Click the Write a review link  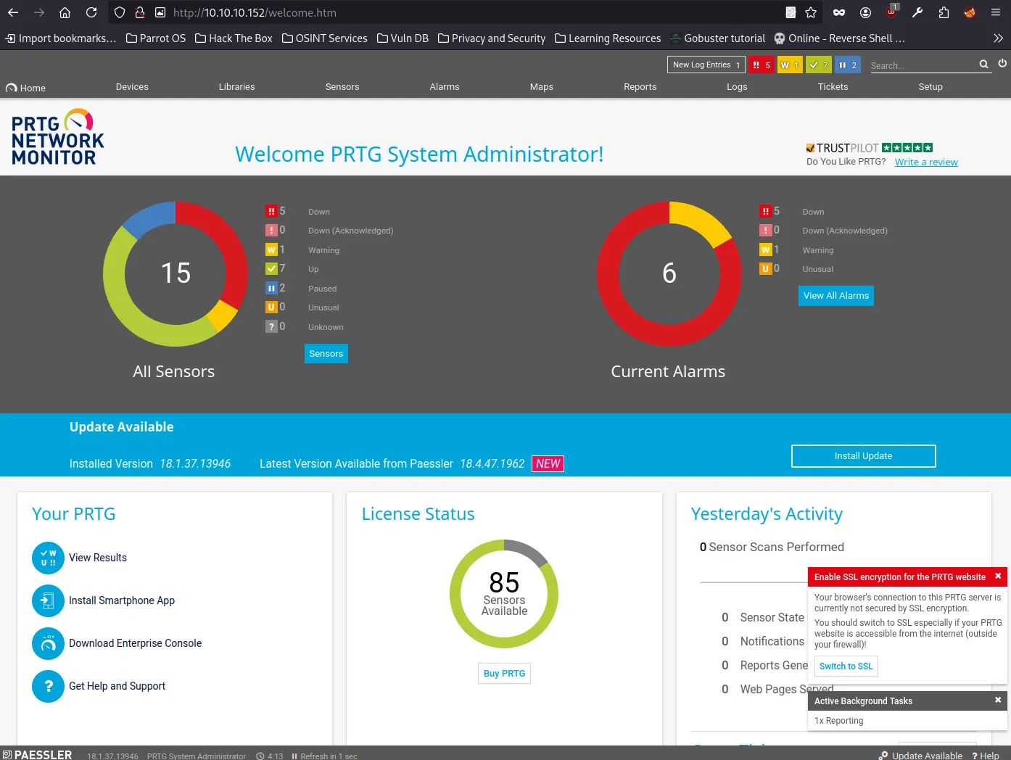[x=926, y=162]
